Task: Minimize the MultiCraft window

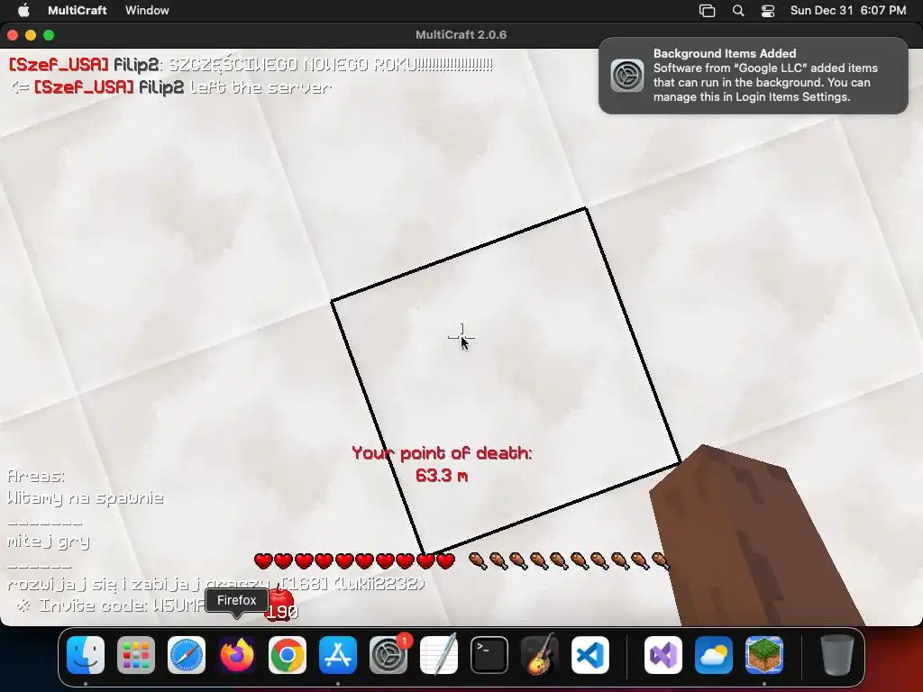Action: point(31,35)
